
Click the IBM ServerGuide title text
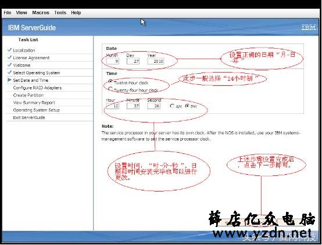point(32,27)
